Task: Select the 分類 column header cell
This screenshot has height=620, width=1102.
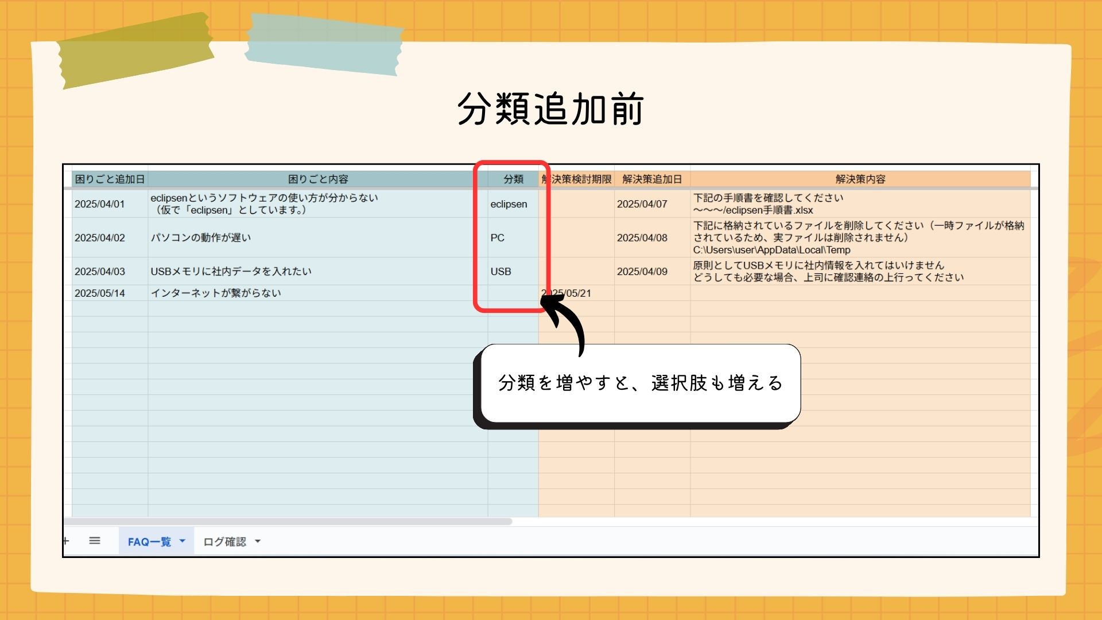Action: [513, 179]
